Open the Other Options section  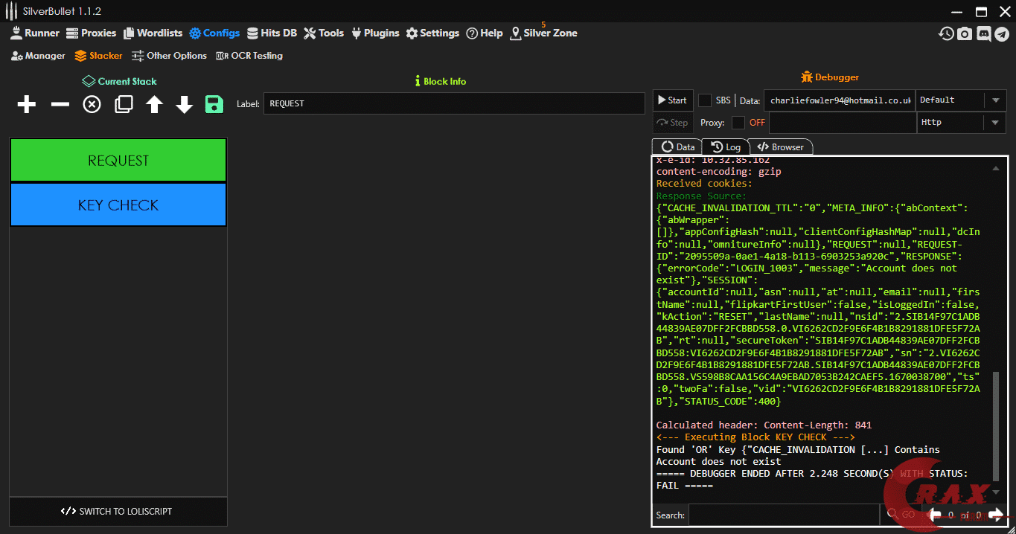point(169,56)
